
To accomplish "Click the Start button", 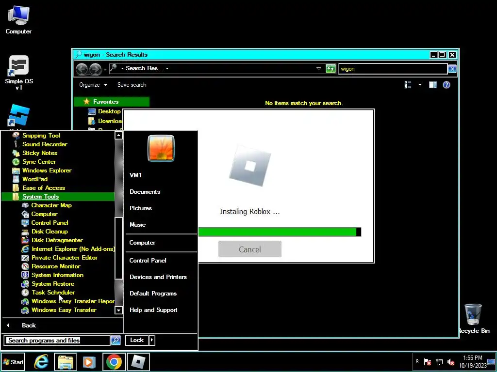I will [13, 362].
